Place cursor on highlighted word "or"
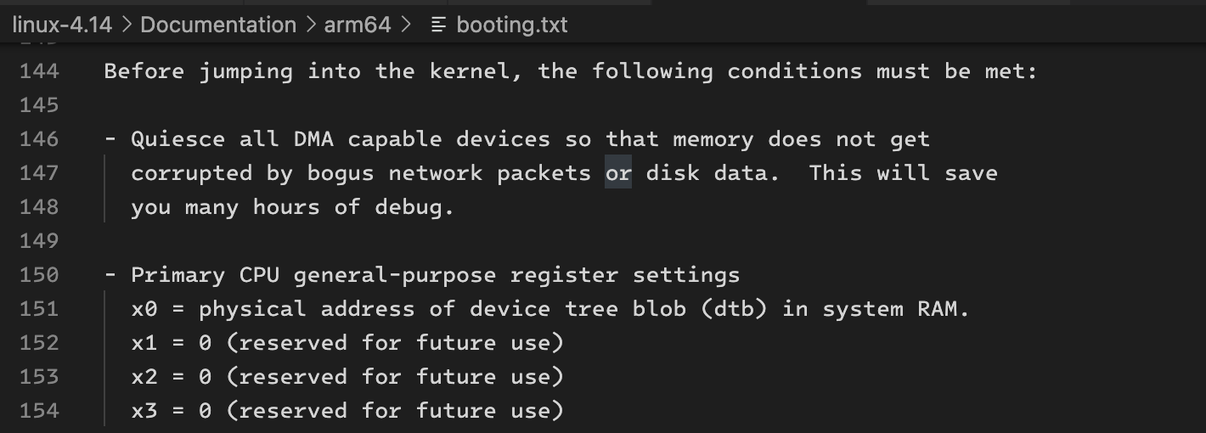The height and width of the screenshot is (433, 1206). pyautogui.click(x=618, y=173)
